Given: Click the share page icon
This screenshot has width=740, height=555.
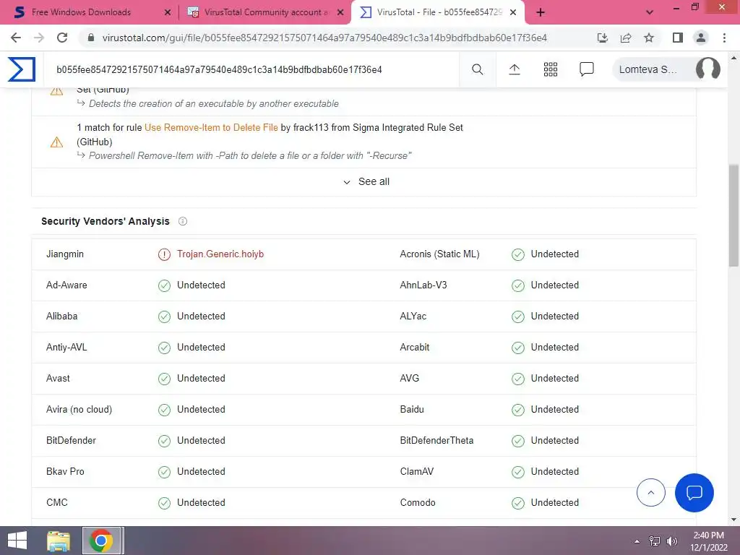Looking at the screenshot, I should (626, 38).
